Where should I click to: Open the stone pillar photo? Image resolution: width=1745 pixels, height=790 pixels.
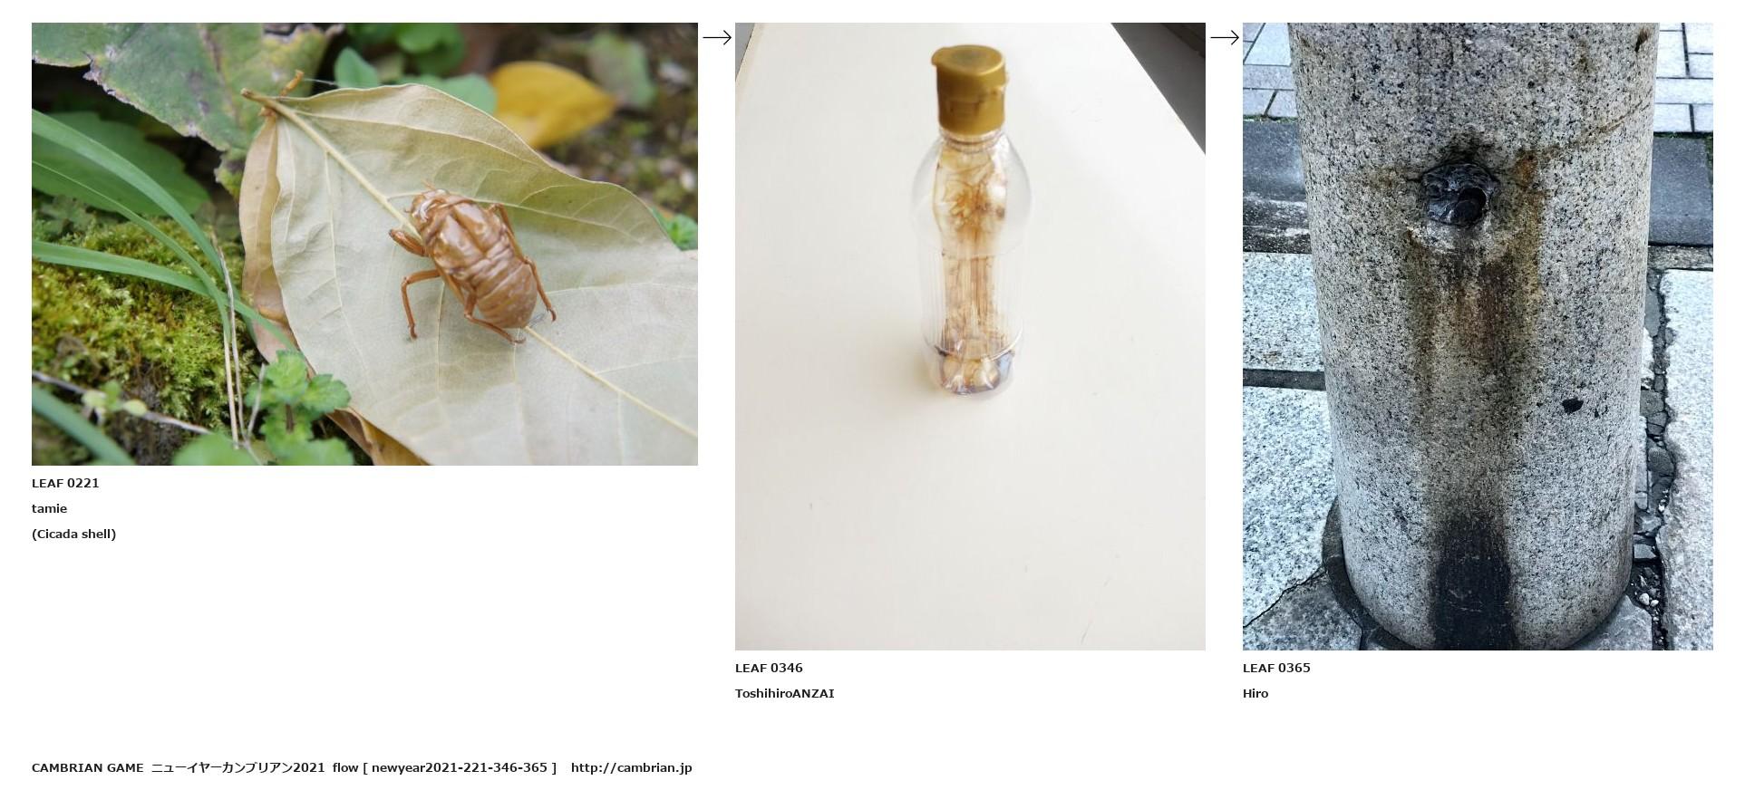pos(1478,336)
